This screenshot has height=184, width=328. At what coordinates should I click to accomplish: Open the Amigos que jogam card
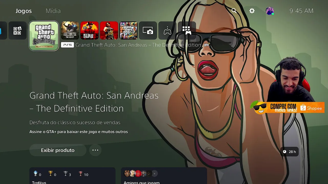pos(164,176)
